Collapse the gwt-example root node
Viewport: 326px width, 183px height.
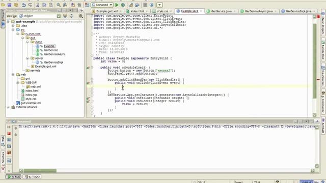[x=8, y=21]
